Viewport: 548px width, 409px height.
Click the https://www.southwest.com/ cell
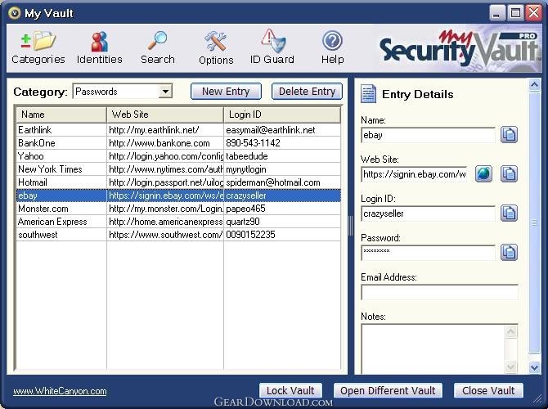tap(165, 235)
